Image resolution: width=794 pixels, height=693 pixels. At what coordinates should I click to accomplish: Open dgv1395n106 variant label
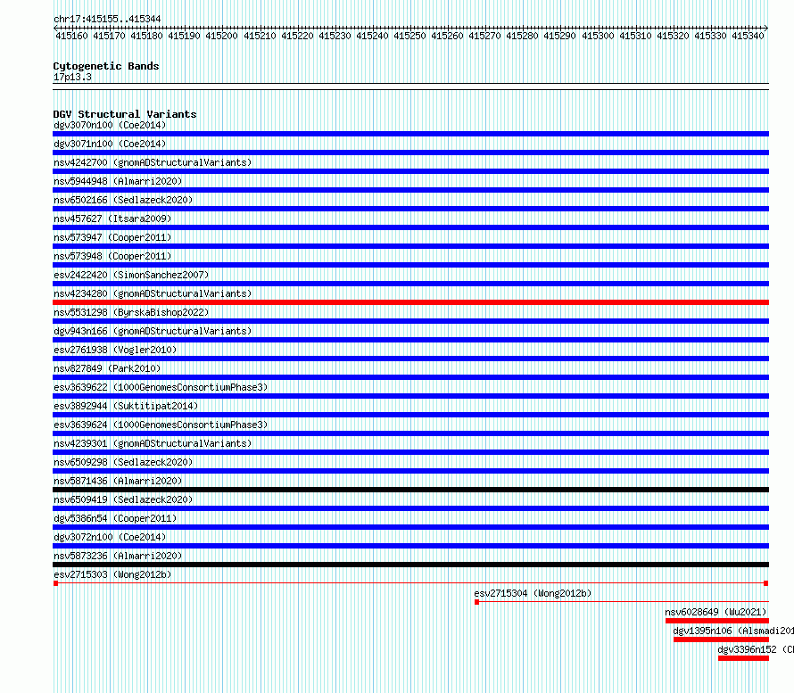733,631
